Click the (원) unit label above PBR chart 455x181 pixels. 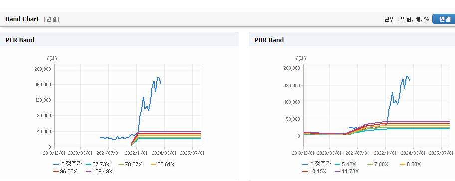click(x=301, y=59)
